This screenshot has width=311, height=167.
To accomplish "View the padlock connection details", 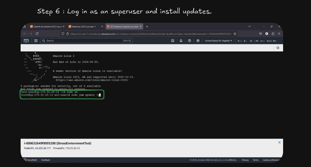I will pyautogui.click(x=68, y=34).
